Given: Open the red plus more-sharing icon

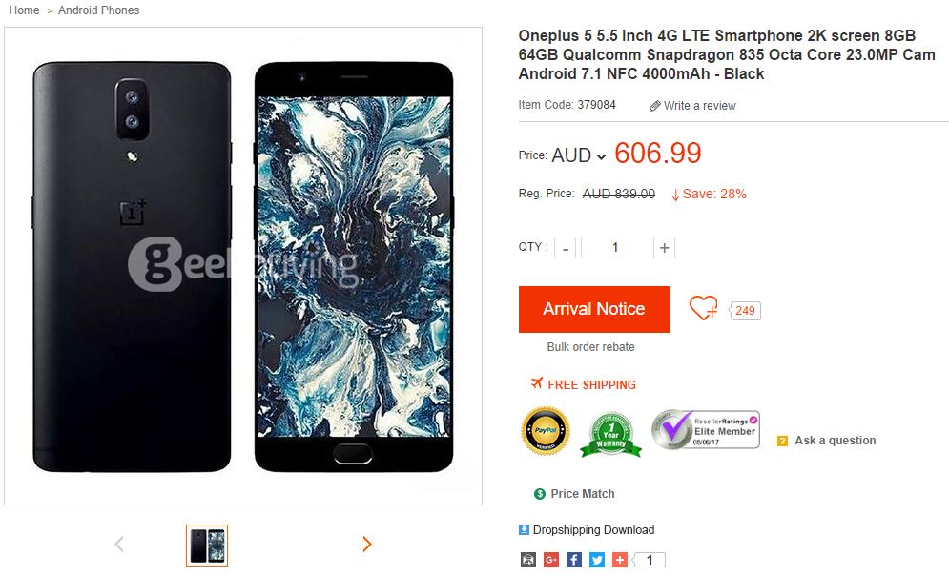Looking at the screenshot, I should (x=620, y=560).
